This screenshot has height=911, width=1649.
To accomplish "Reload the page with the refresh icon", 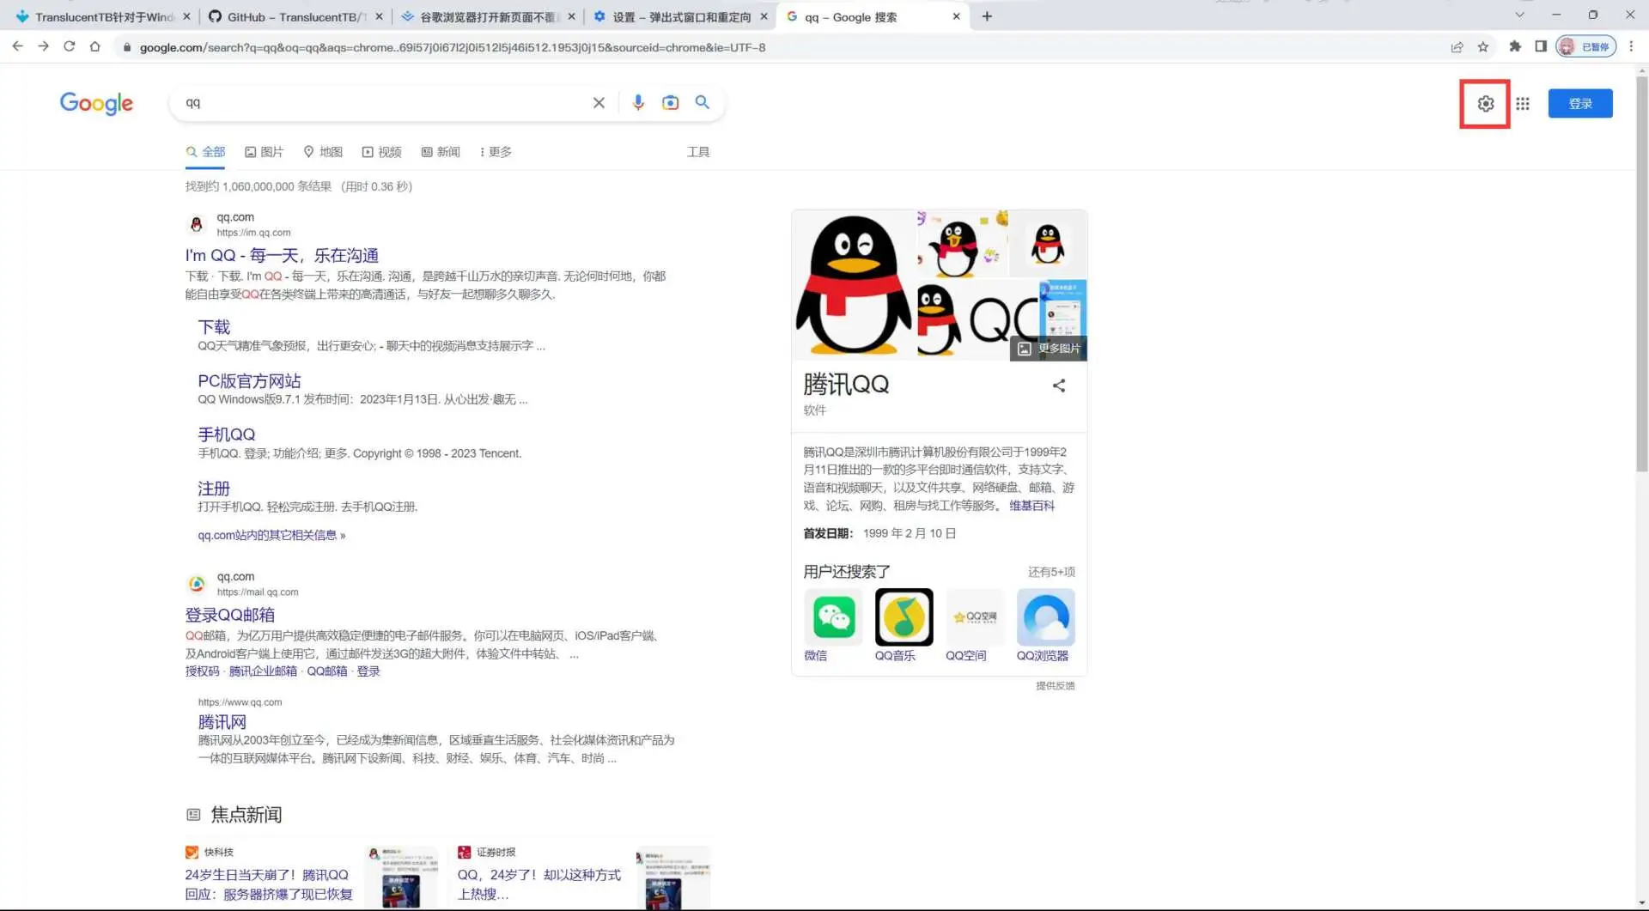I will point(69,47).
